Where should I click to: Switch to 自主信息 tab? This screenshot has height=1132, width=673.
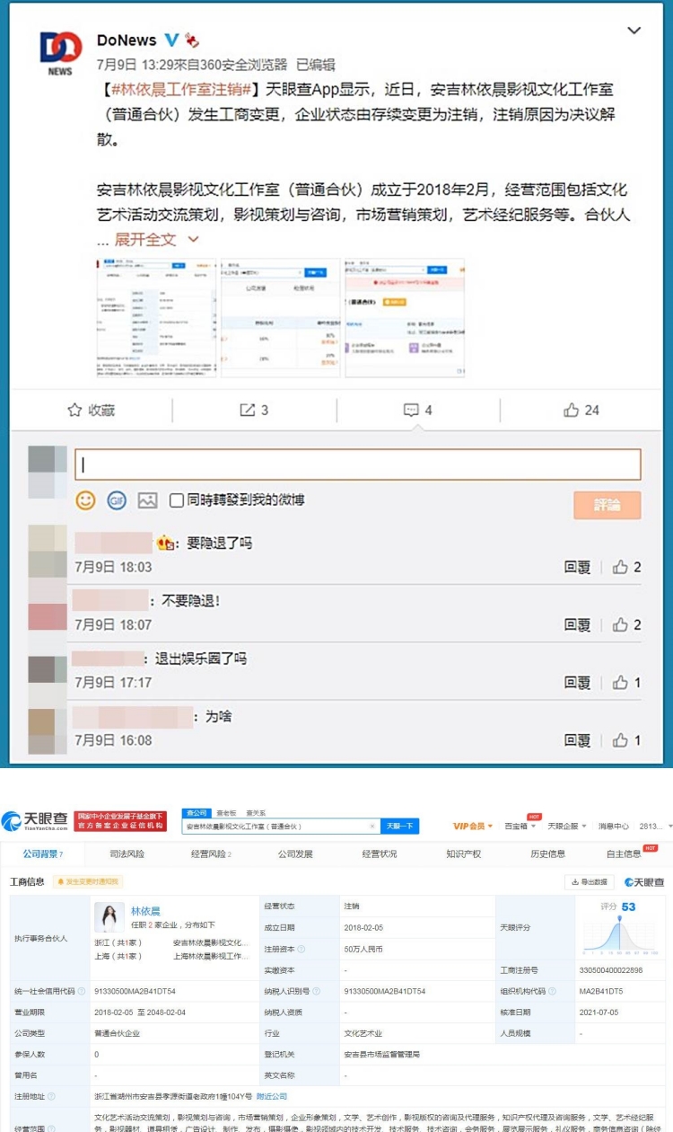[624, 853]
